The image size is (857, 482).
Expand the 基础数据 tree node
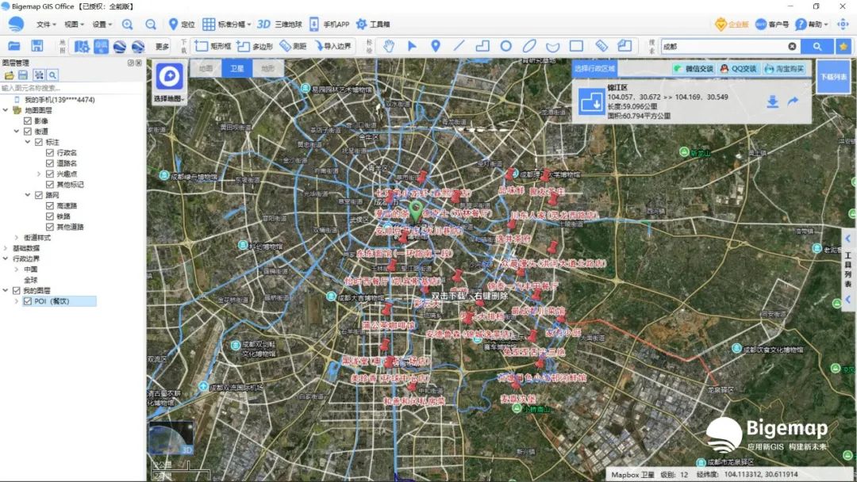tap(6, 248)
